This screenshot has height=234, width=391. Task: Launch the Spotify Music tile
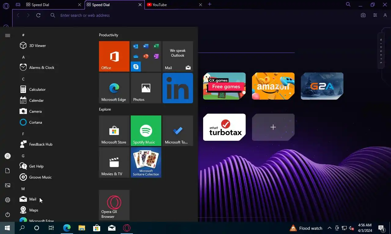[146, 131]
